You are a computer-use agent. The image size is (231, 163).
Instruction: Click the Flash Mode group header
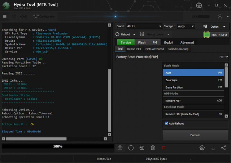click(193, 65)
